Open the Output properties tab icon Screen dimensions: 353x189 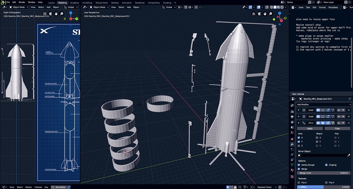click(x=292, y=117)
